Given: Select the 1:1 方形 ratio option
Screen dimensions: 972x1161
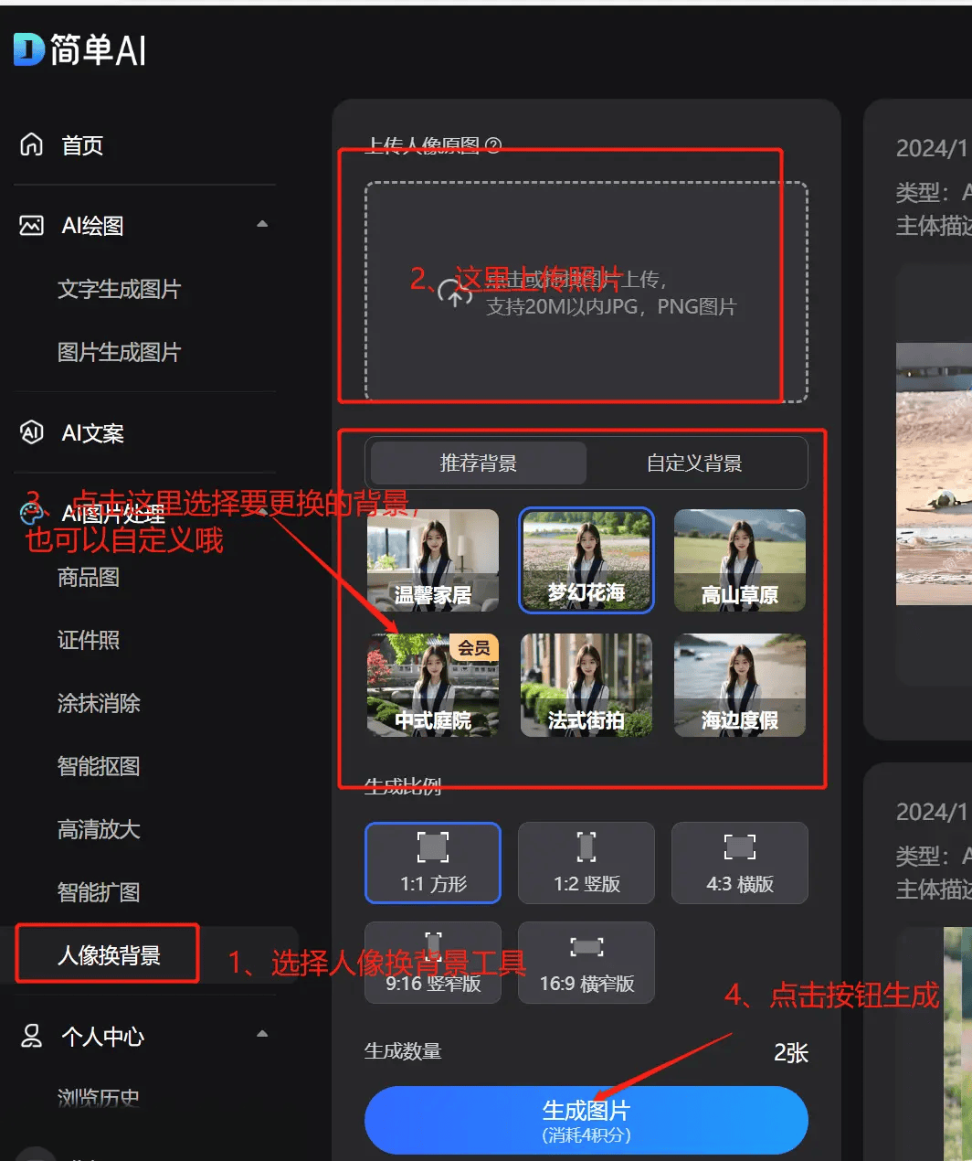Looking at the screenshot, I should click(433, 862).
